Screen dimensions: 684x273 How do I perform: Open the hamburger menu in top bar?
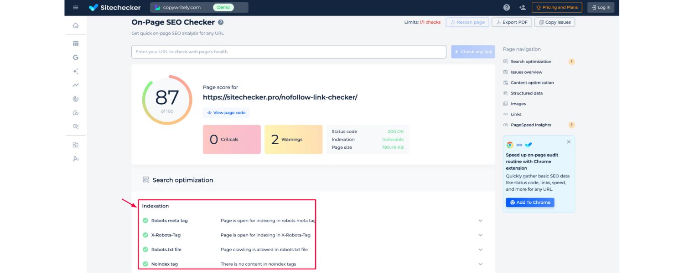pyautogui.click(x=76, y=7)
